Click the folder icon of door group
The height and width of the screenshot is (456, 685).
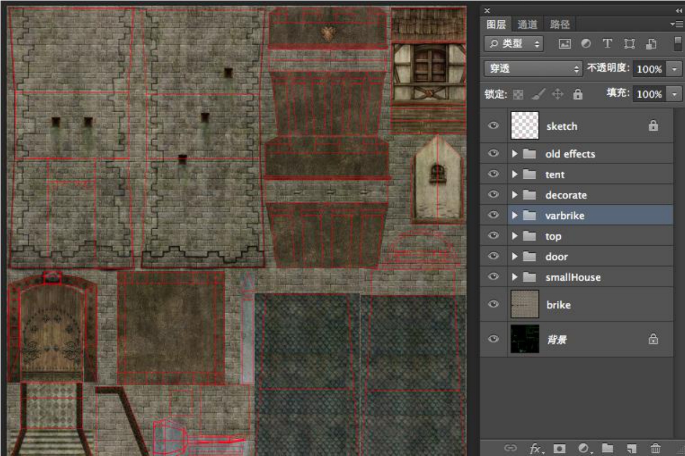click(x=529, y=257)
